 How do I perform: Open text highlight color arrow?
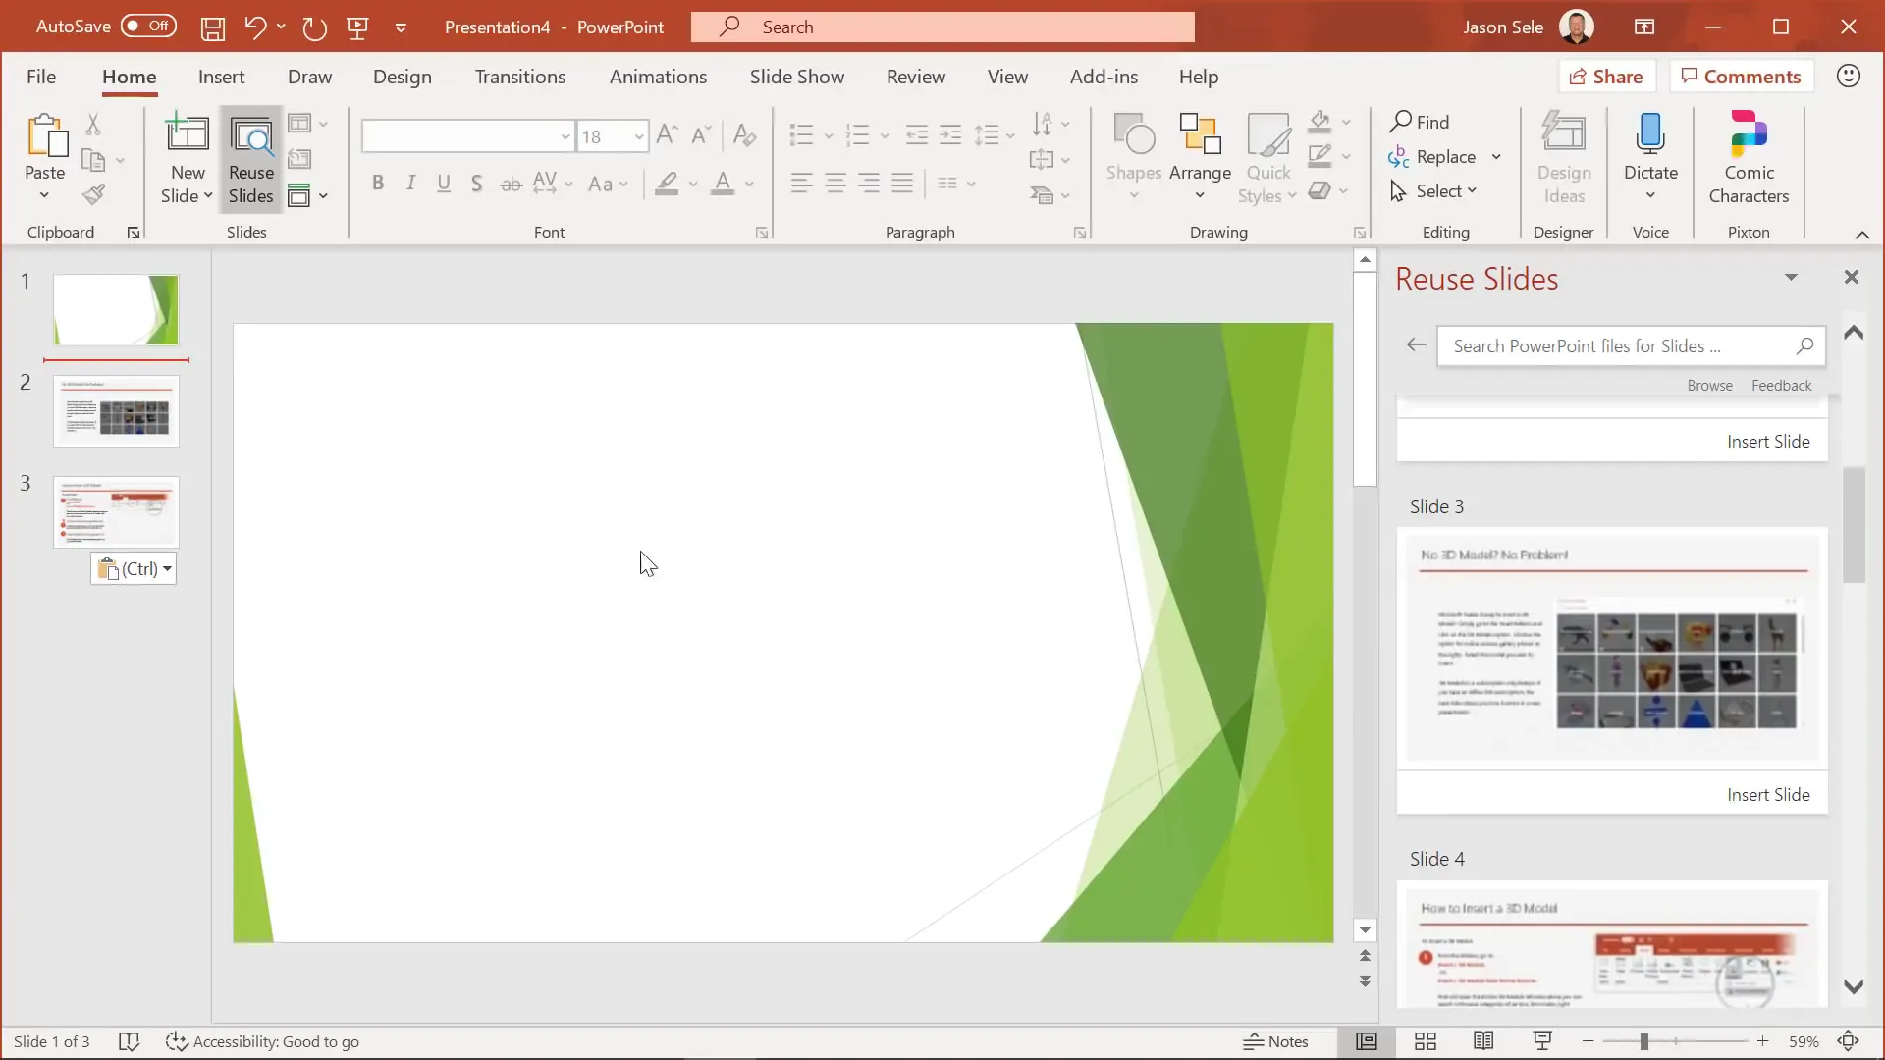click(693, 184)
